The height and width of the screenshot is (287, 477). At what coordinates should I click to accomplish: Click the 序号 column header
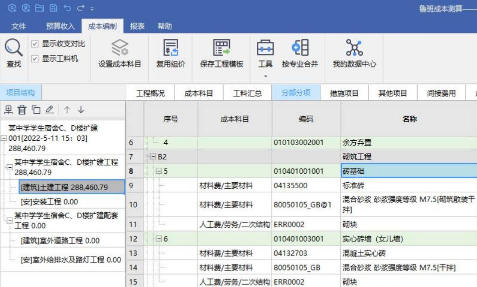pyautogui.click(x=171, y=119)
